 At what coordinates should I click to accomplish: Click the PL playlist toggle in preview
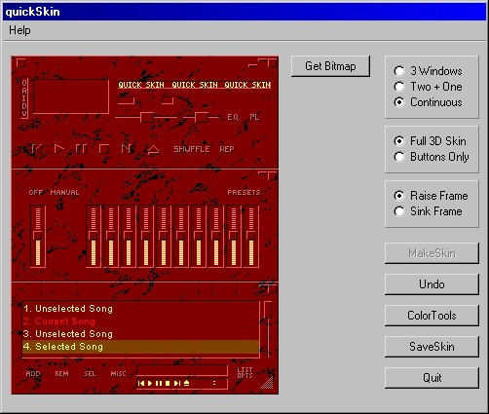(254, 117)
